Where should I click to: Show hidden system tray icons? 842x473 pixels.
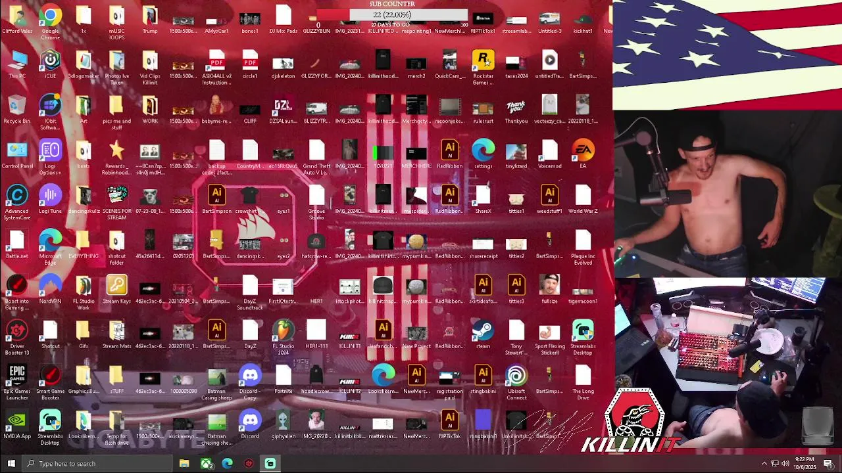point(764,464)
